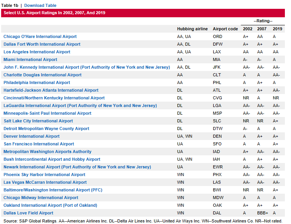Select the DFW airport code cell

(x=218, y=44)
